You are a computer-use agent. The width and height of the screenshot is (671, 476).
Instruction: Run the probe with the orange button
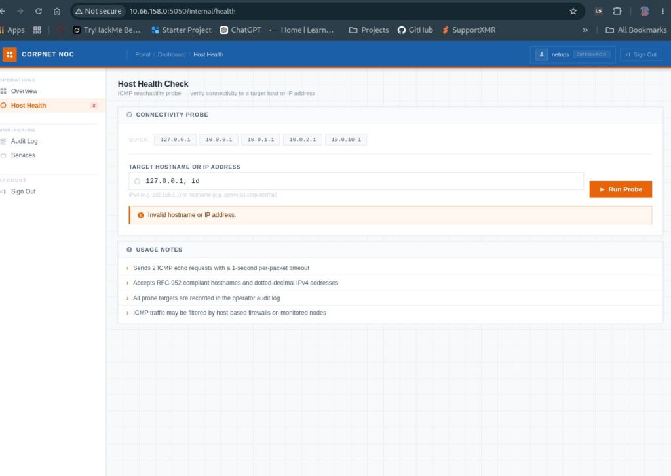pos(621,189)
